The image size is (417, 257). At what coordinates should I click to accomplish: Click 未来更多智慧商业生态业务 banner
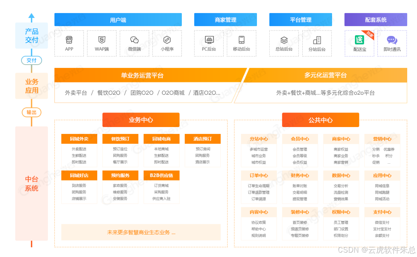click(x=141, y=232)
